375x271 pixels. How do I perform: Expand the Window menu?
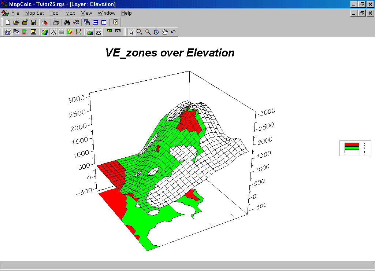pyautogui.click(x=106, y=13)
